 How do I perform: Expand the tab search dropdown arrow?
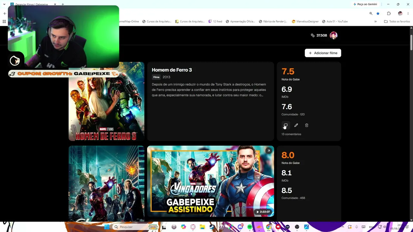[x=4, y=5]
